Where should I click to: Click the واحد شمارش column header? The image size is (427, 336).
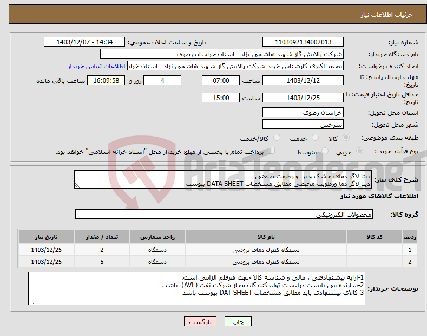157,237
